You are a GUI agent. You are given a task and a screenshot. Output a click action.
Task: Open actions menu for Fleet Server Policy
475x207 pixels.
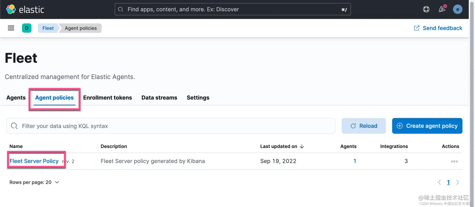click(x=454, y=162)
